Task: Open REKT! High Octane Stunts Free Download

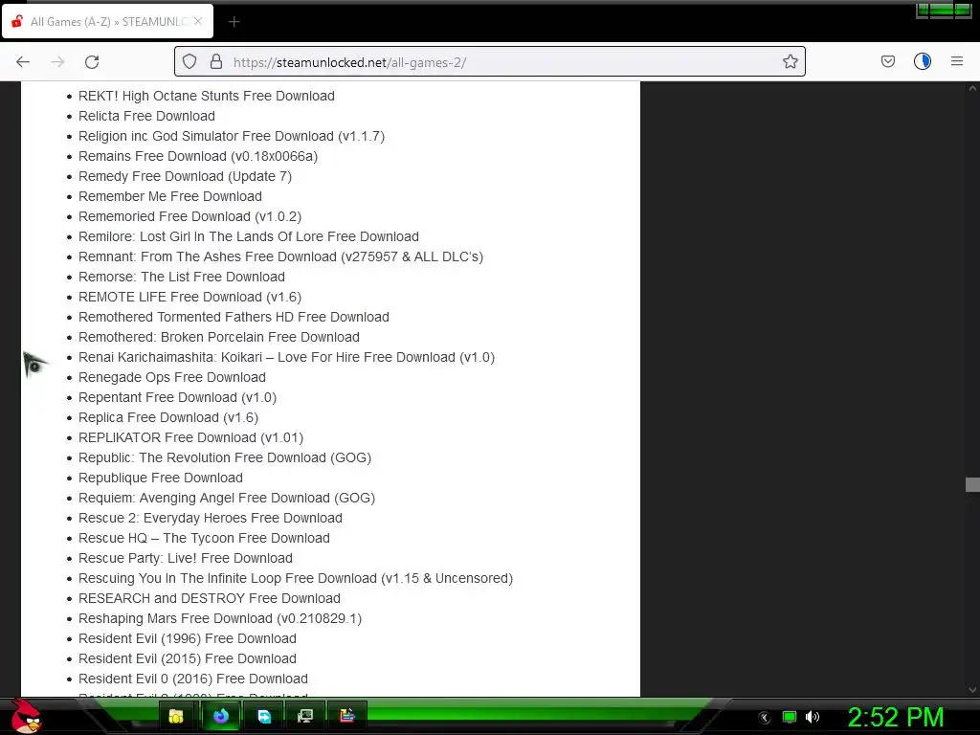Action: [207, 97]
